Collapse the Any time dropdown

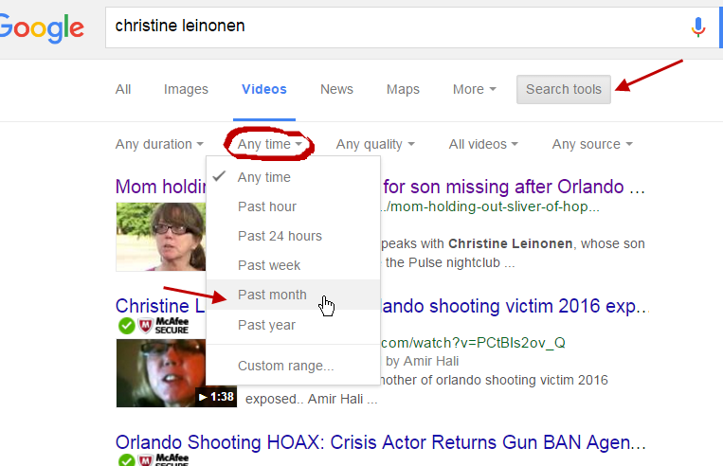click(270, 144)
